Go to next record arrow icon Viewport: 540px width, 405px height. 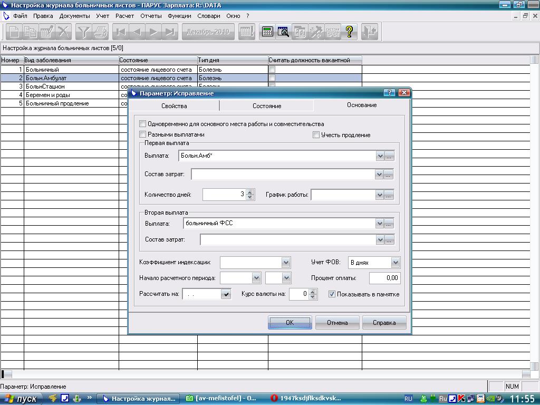(153, 32)
